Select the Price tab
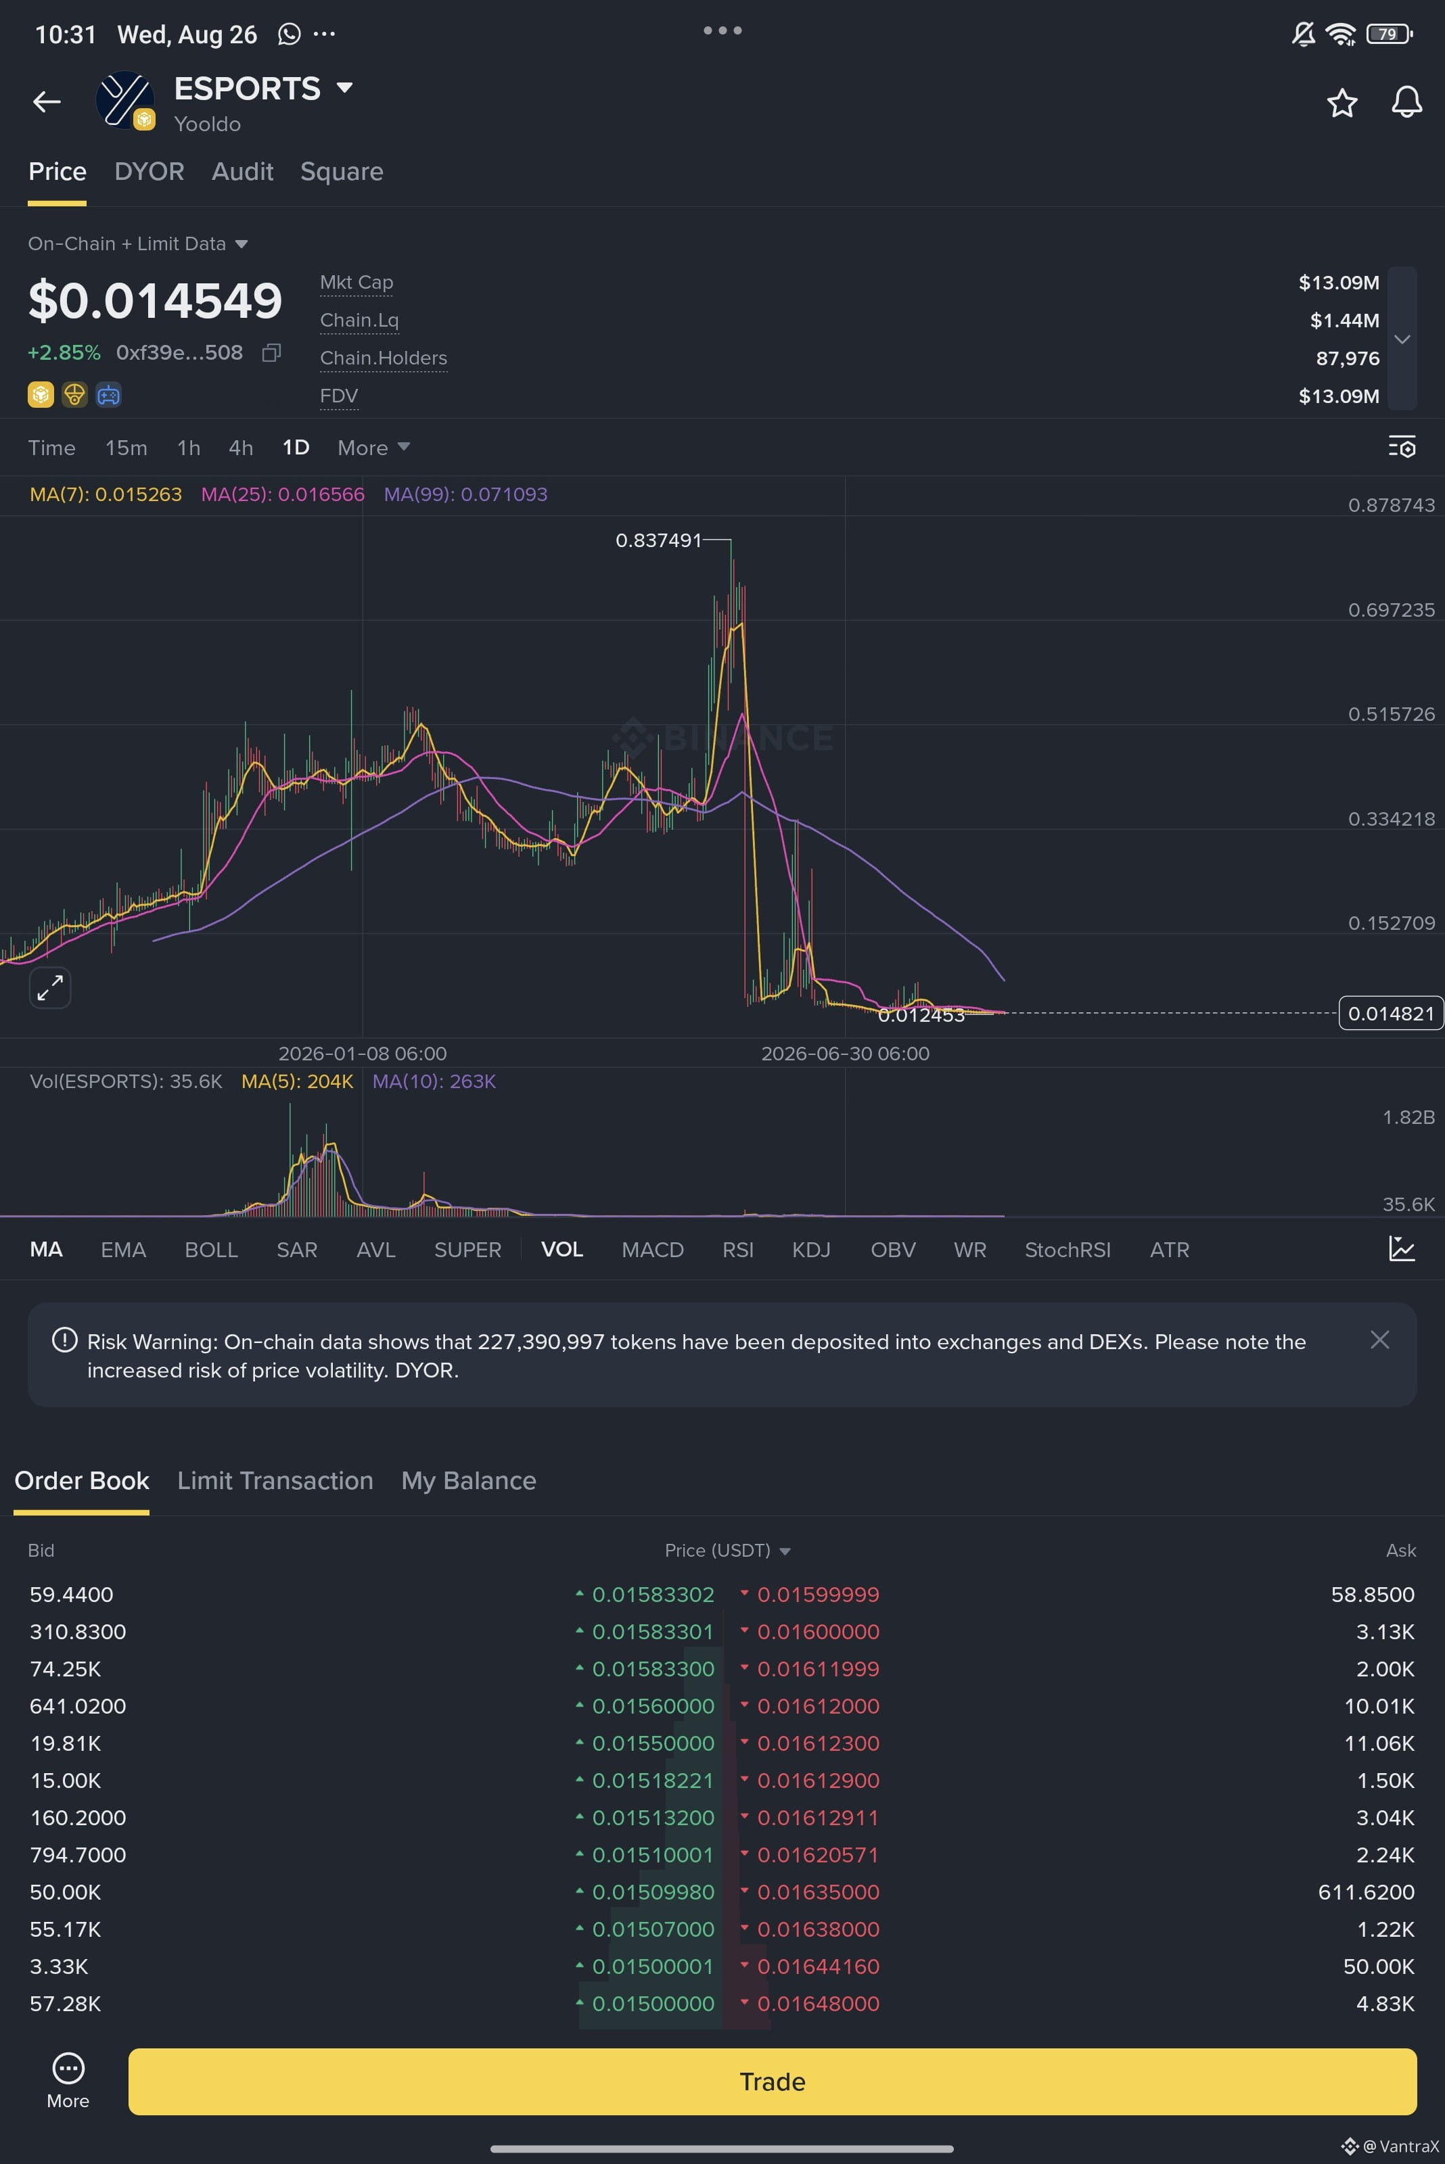Image resolution: width=1445 pixels, height=2164 pixels. pyautogui.click(x=57, y=171)
